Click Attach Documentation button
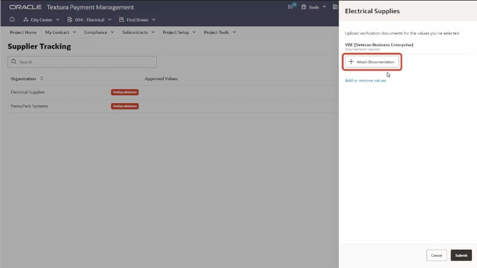Viewport: 477px width, 268px height. 372,62
